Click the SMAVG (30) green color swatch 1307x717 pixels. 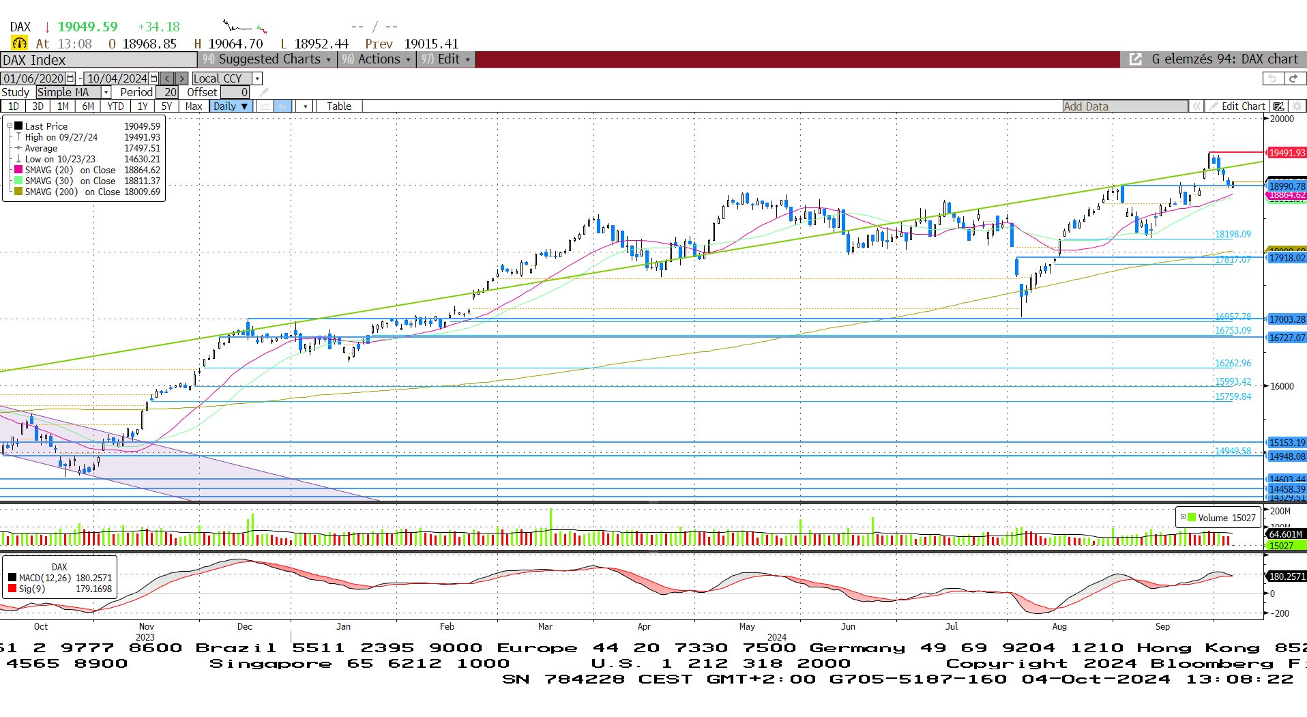pos(18,181)
